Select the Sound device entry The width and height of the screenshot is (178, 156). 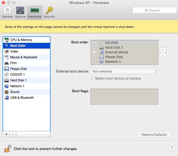[x=15, y=92]
